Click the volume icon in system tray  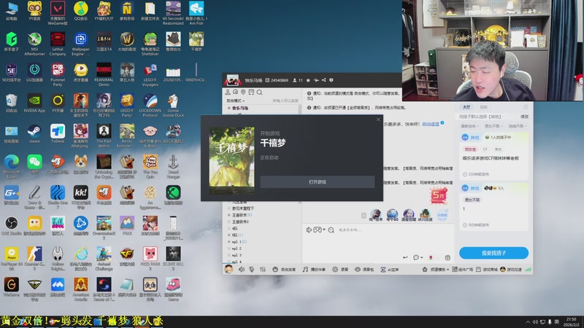pyautogui.click(x=535, y=321)
